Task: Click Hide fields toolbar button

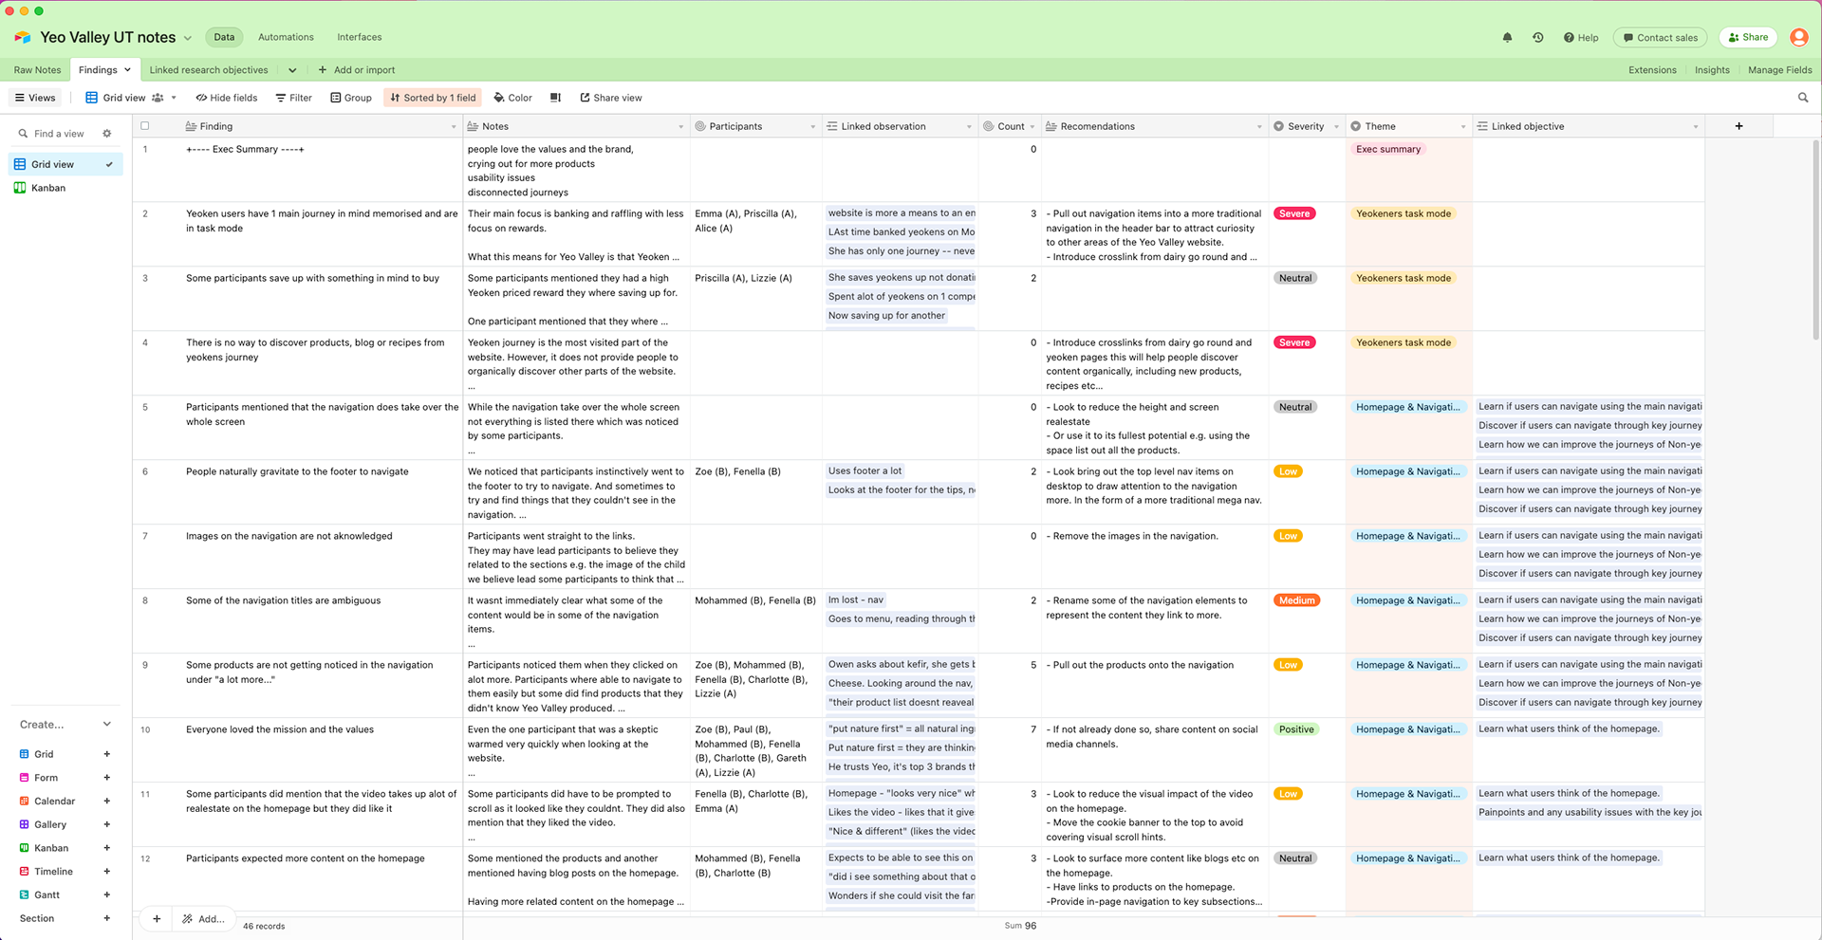Action: (x=227, y=98)
